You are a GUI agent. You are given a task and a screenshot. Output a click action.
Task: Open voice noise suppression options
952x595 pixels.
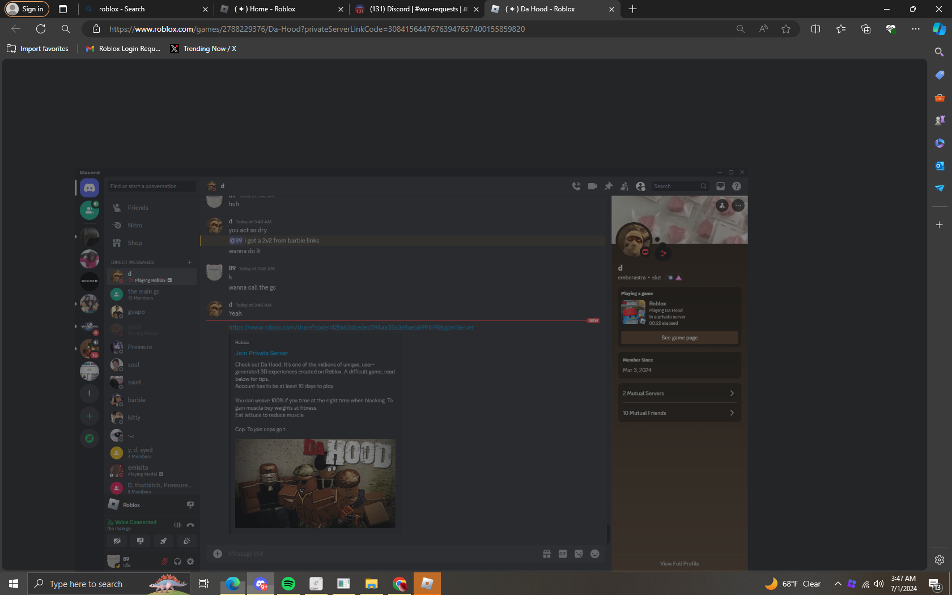click(x=177, y=525)
